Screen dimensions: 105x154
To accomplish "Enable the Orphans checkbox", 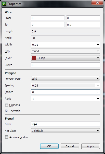I will tap(6, 105).
